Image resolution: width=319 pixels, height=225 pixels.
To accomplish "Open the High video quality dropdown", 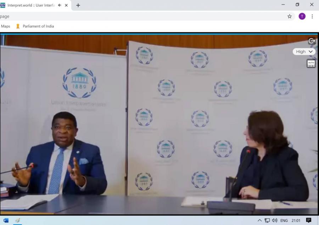I will (x=304, y=51).
